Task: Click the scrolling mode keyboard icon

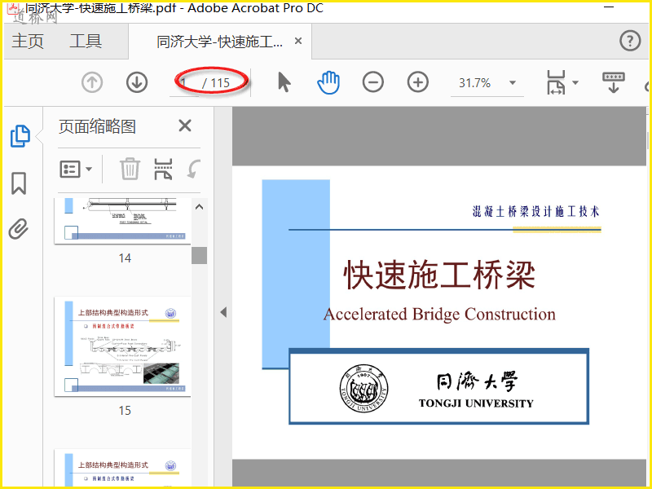Action: point(614,82)
